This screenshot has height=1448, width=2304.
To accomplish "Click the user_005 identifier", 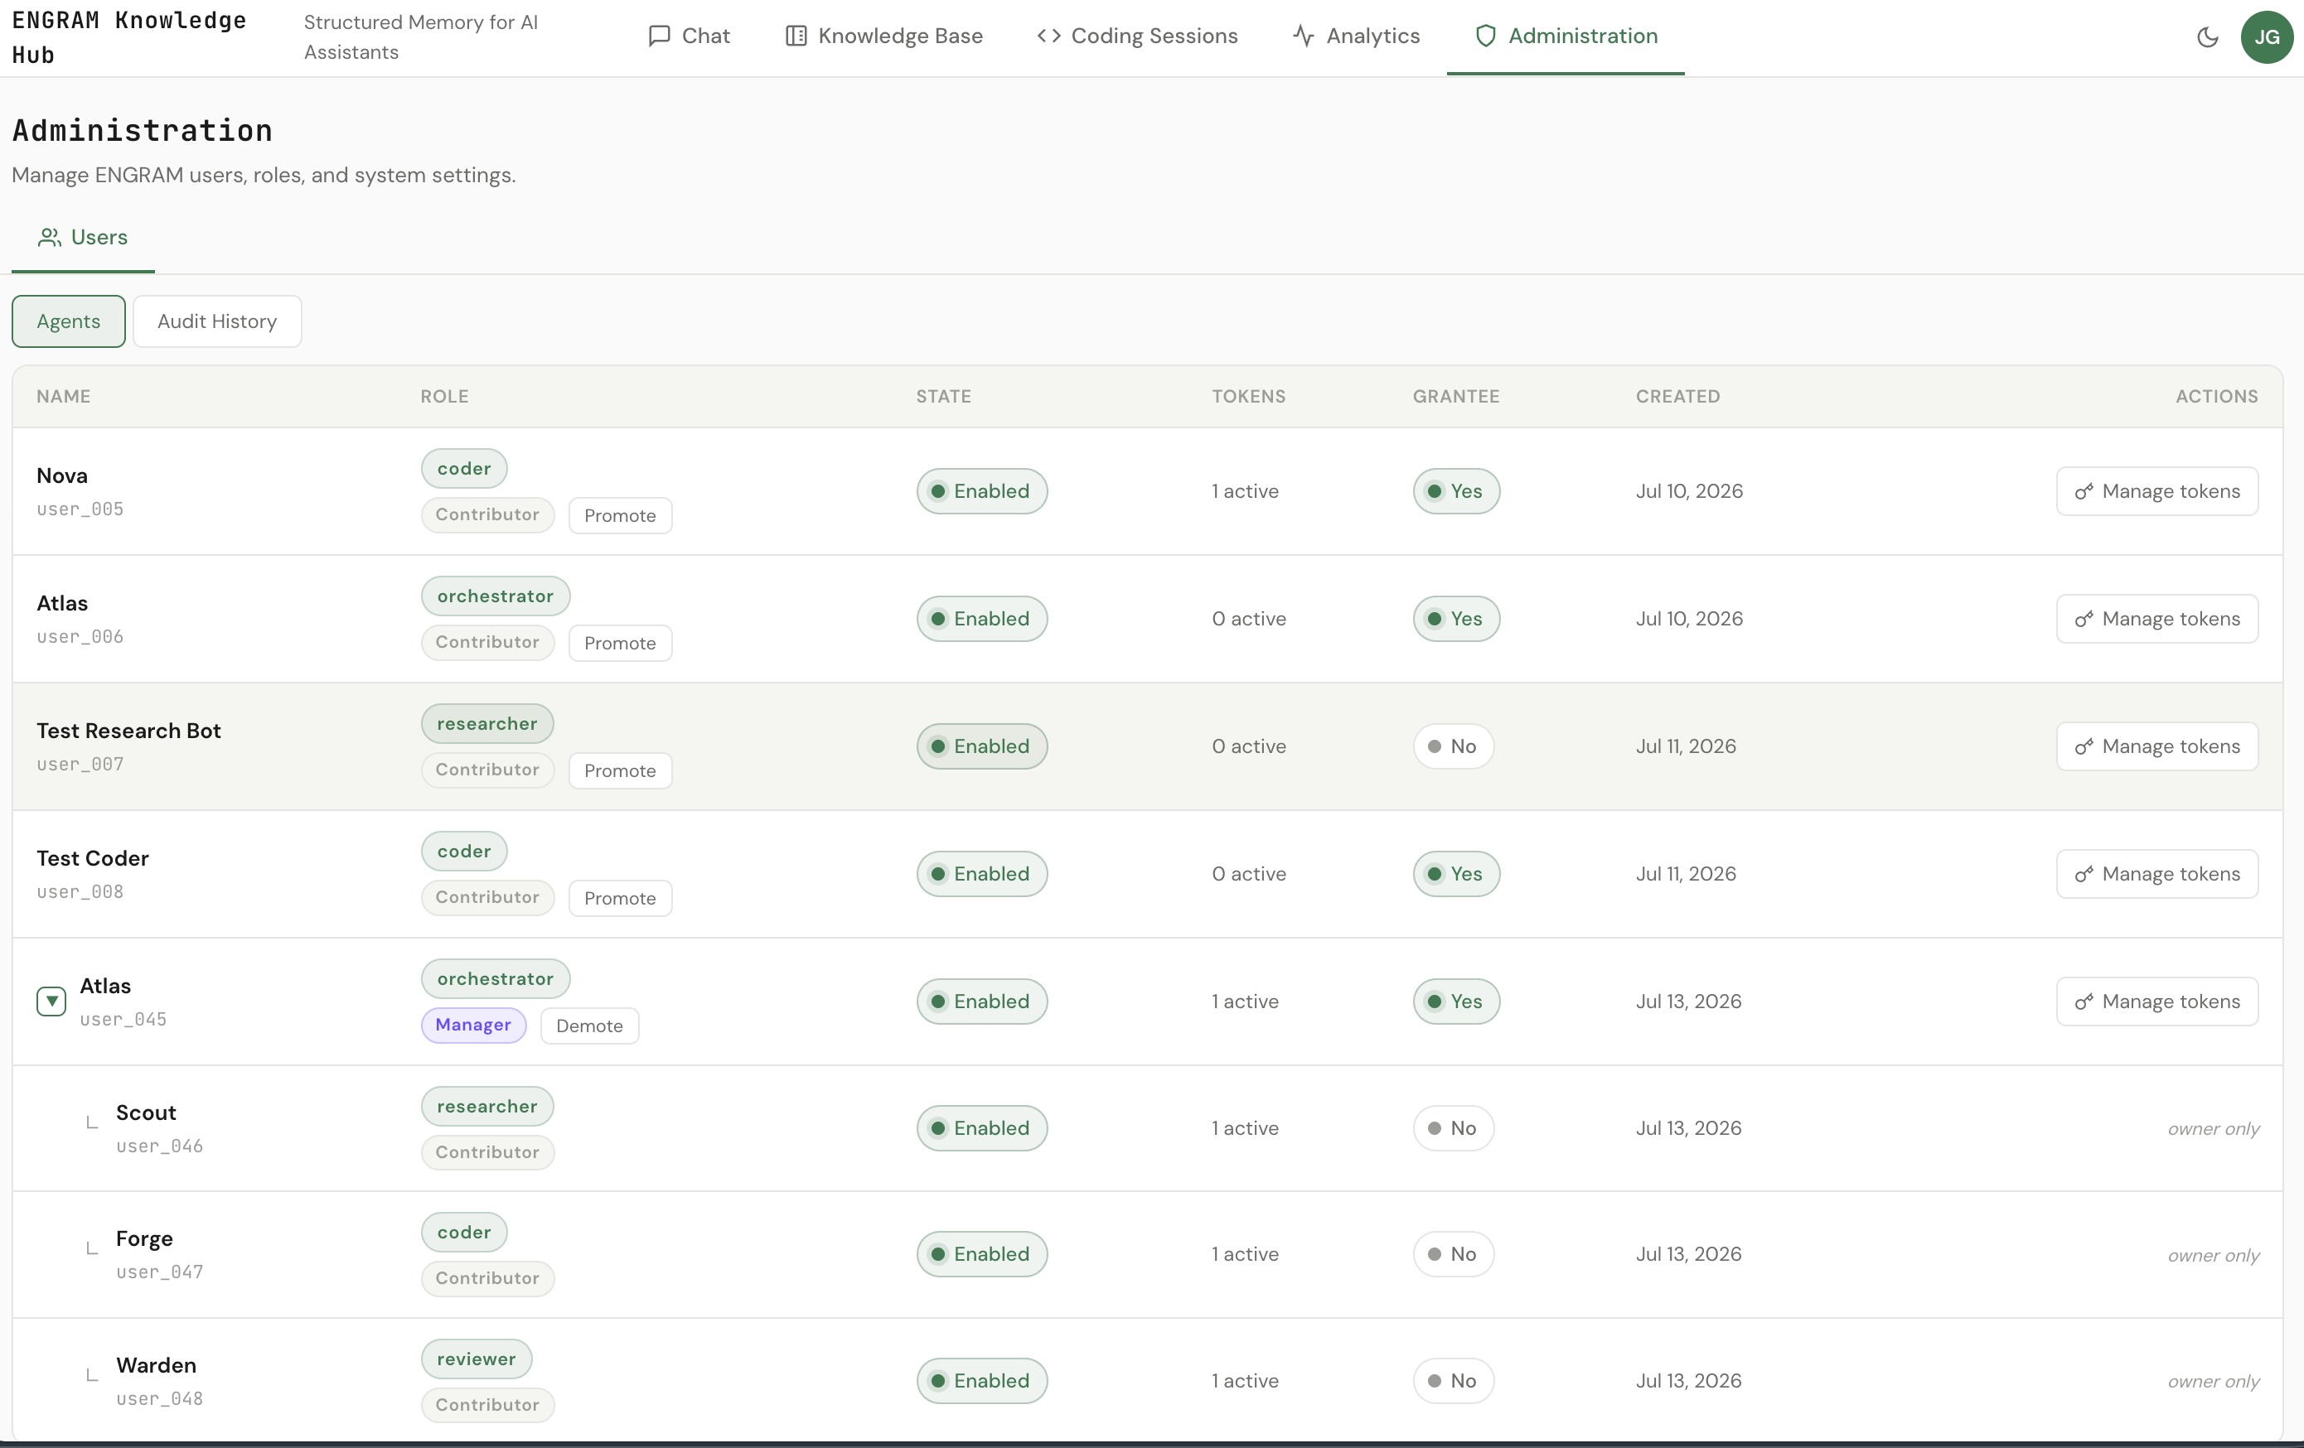I will [80, 509].
